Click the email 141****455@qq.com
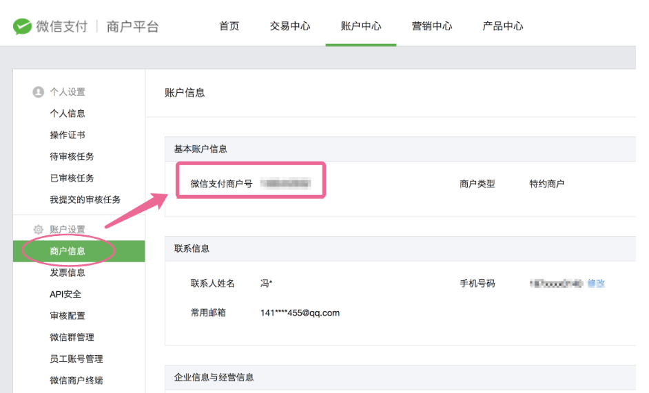Screen dimensions: 649x393 click(x=300, y=312)
